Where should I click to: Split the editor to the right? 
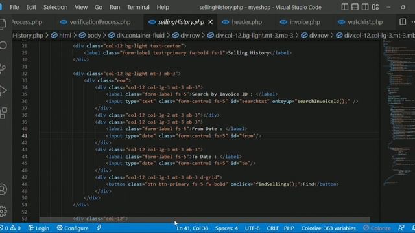tap(403, 22)
